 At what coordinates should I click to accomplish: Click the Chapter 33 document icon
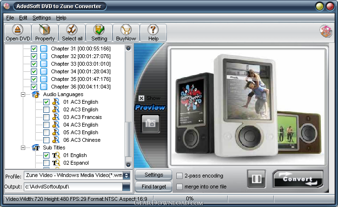[x=44, y=64]
